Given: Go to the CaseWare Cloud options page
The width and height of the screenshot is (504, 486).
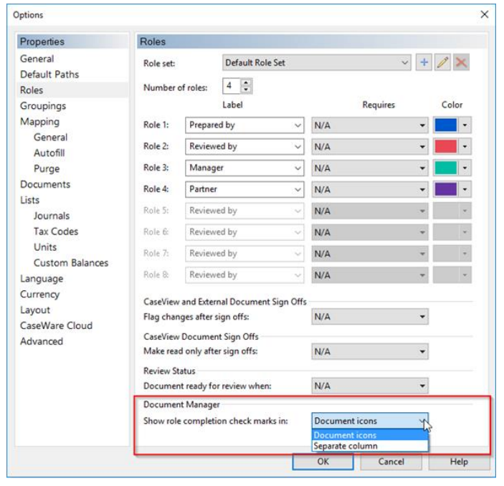Looking at the screenshot, I should (56, 325).
